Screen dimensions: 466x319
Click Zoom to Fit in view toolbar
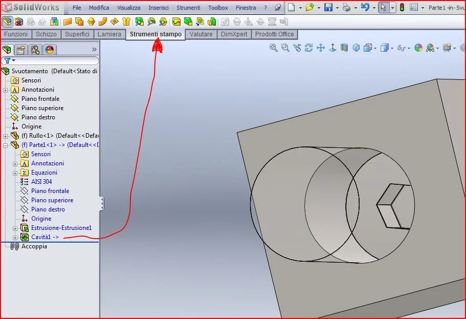click(274, 48)
